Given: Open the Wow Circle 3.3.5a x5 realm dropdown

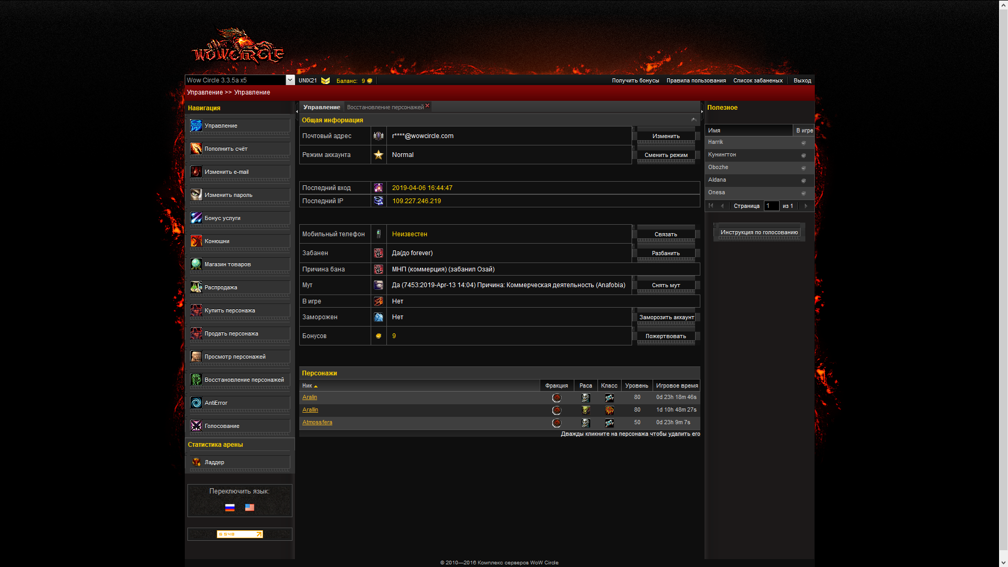Looking at the screenshot, I should point(290,80).
